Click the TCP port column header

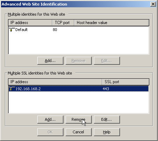63,23
